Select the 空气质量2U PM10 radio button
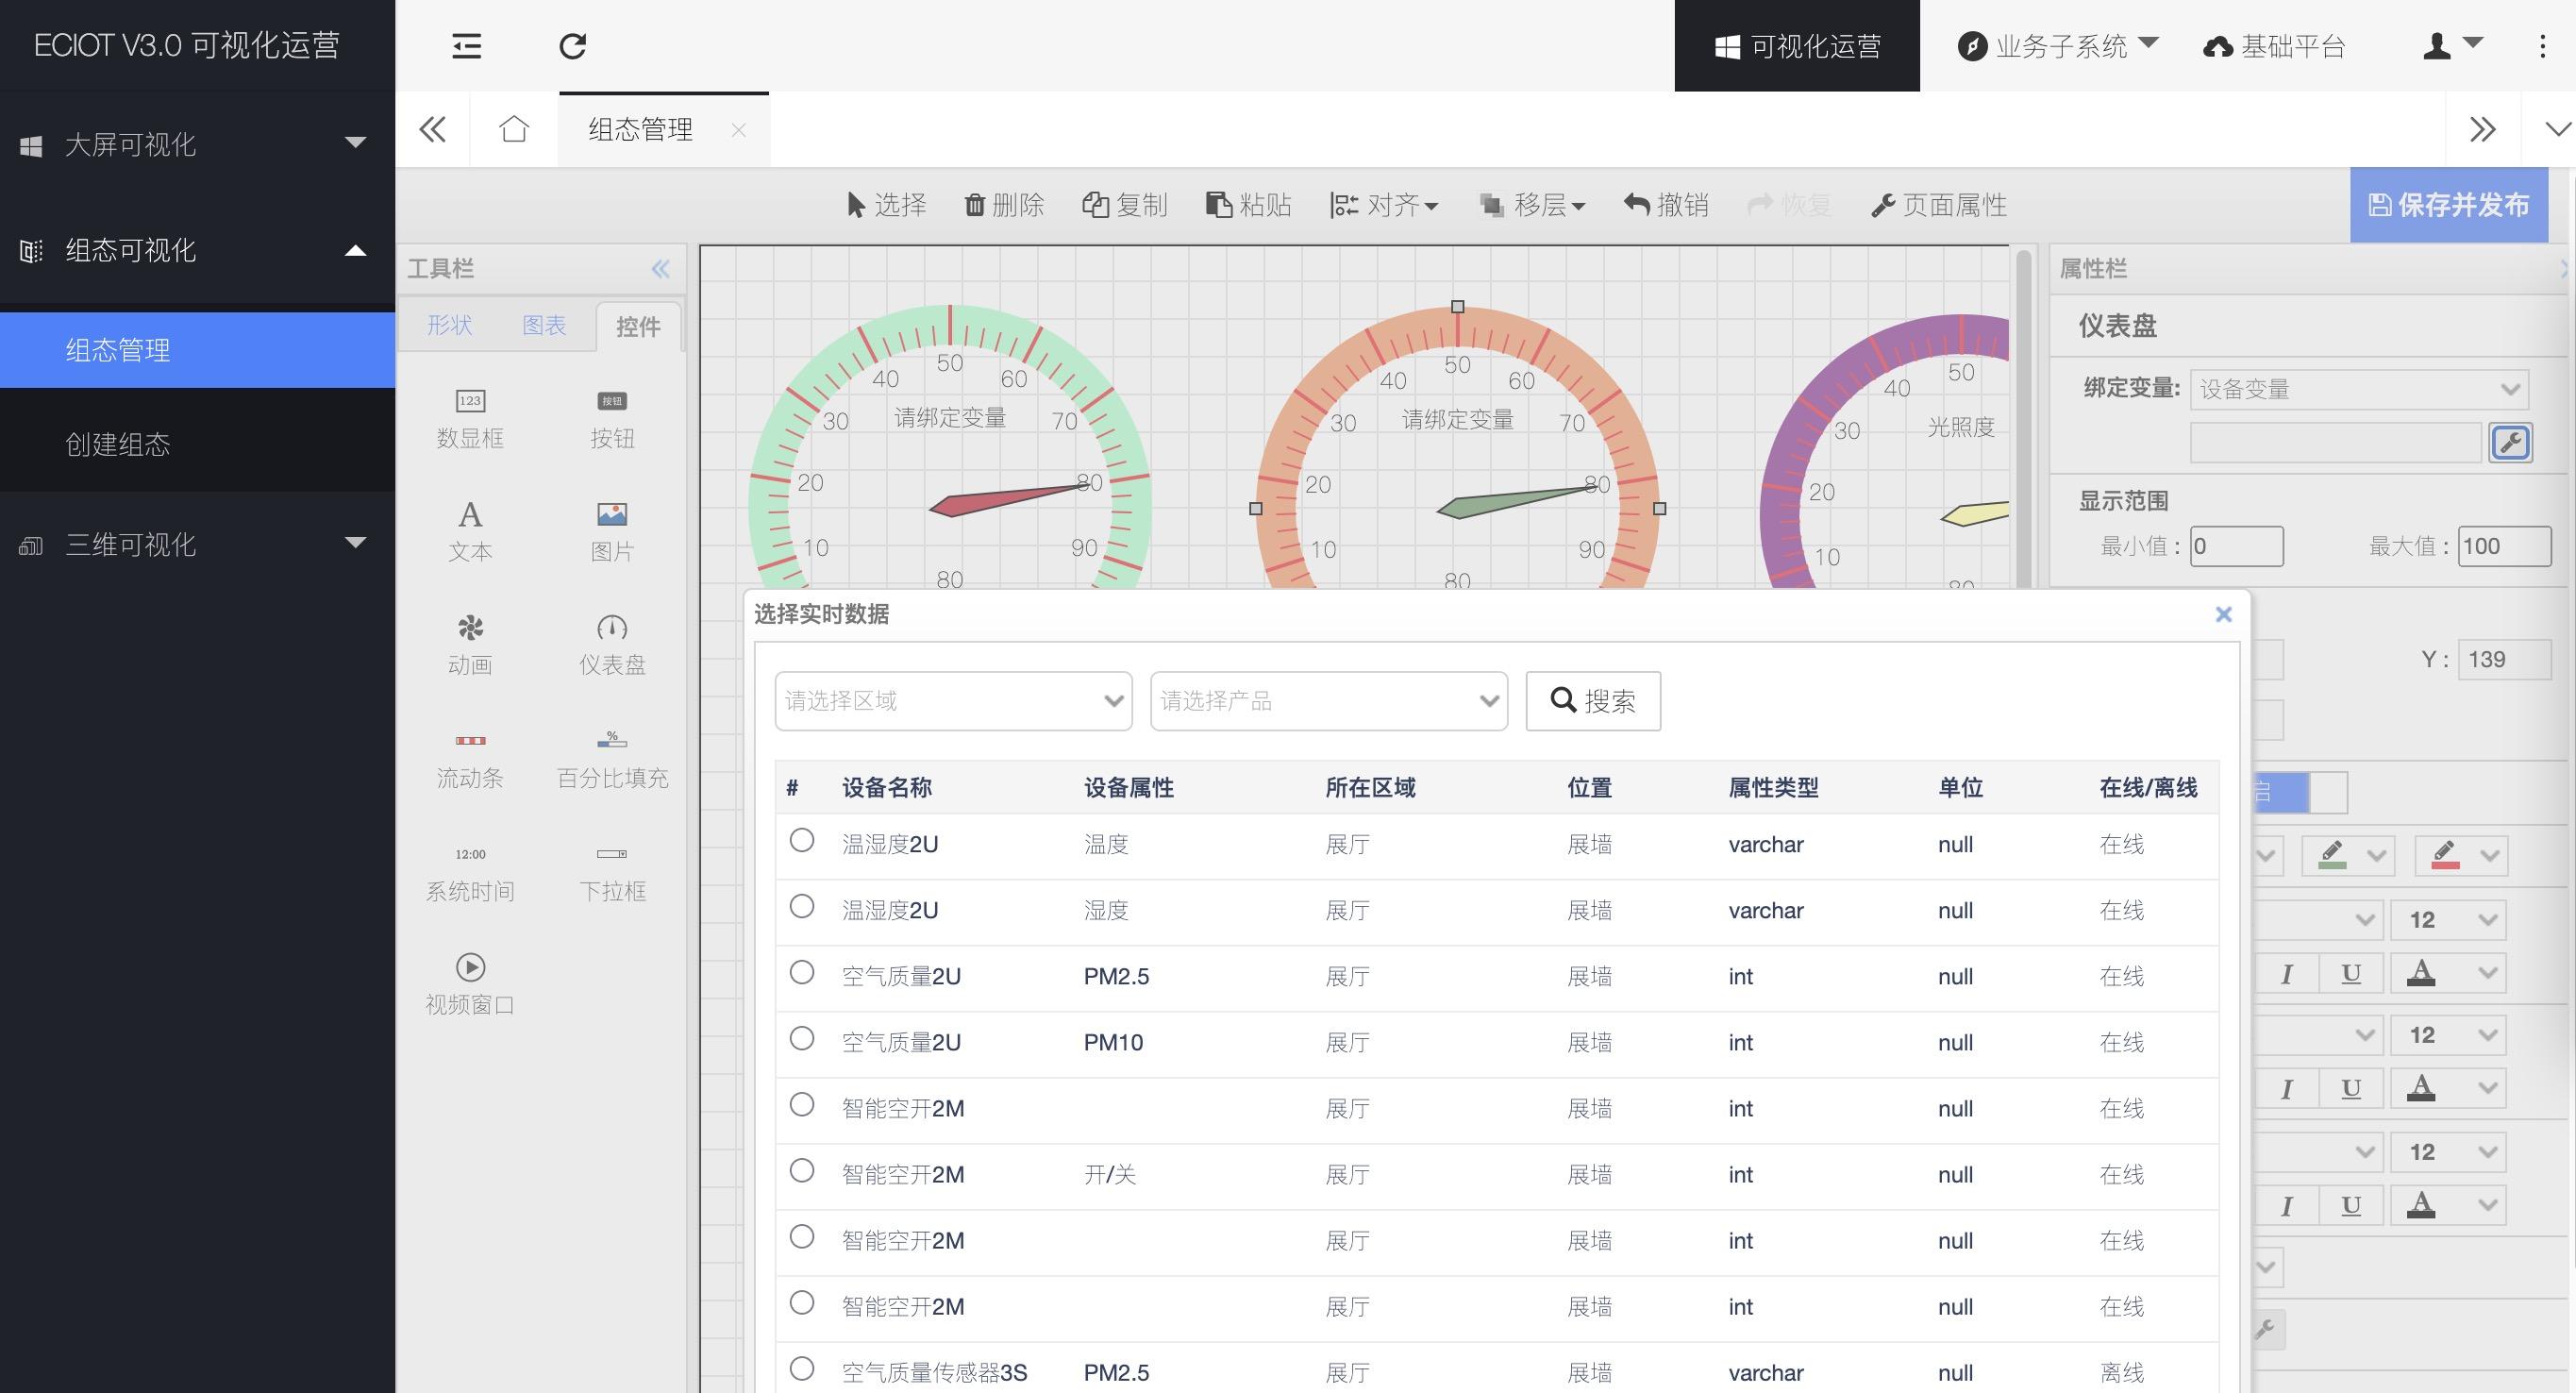 pyautogui.click(x=801, y=1038)
